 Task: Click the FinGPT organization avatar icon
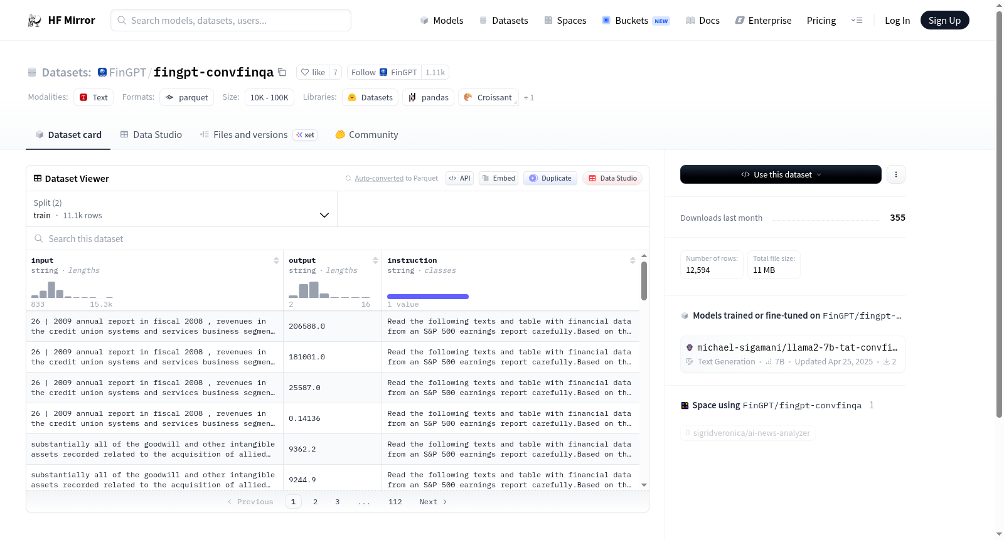102,73
